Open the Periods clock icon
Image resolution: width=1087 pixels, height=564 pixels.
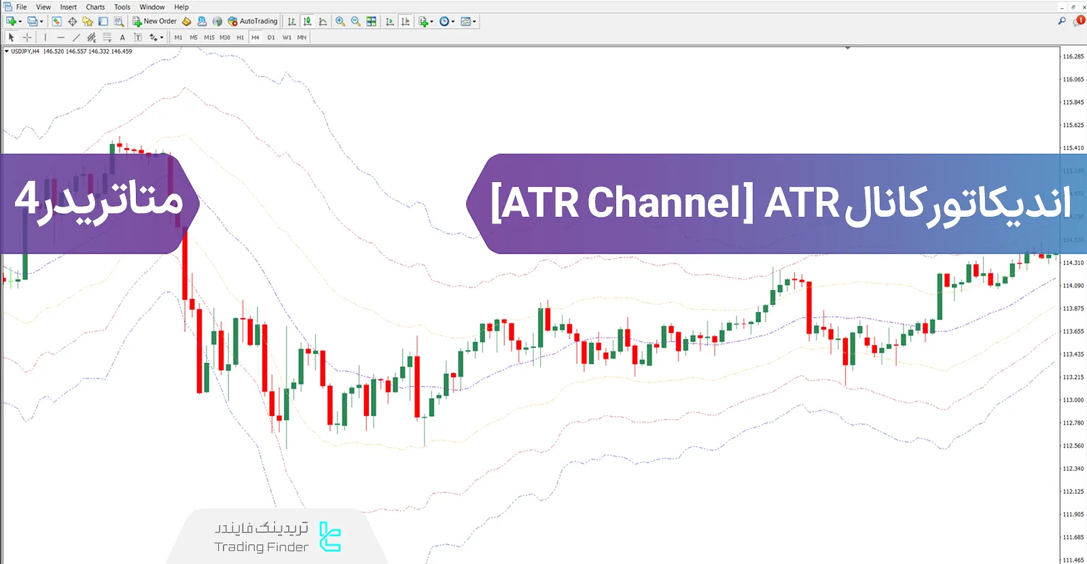pyautogui.click(x=444, y=22)
